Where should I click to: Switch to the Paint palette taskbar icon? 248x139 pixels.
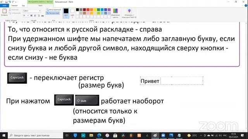pyautogui.click(x=155, y=136)
